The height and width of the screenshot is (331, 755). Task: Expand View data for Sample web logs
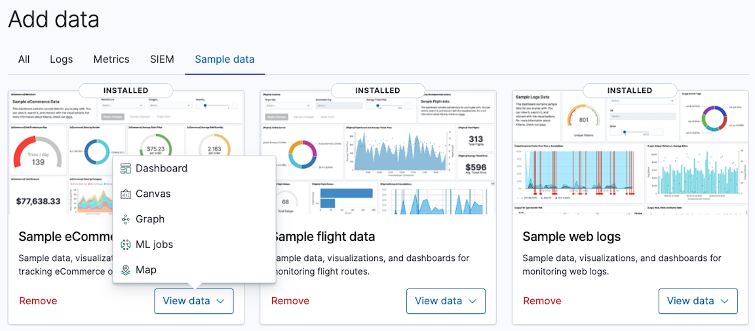point(698,301)
